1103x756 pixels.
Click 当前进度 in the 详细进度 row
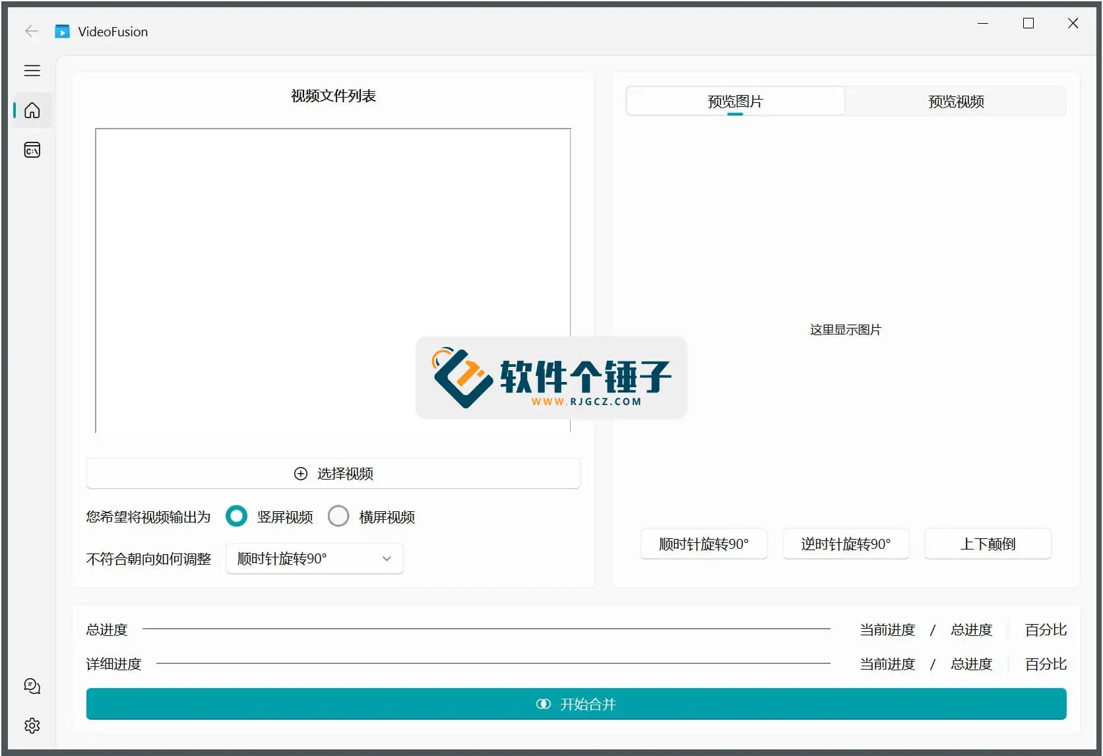(x=887, y=664)
